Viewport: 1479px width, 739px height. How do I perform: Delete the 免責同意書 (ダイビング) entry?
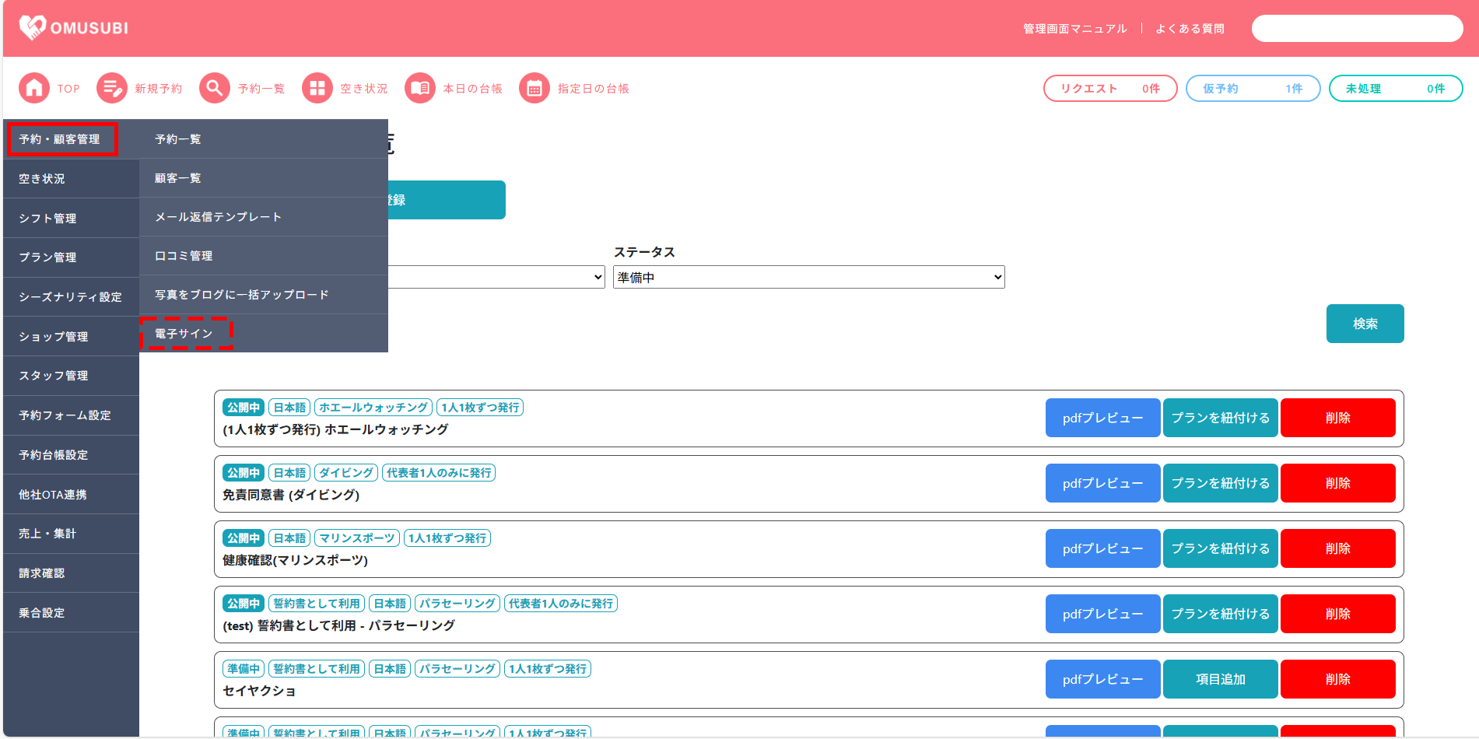(1337, 484)
